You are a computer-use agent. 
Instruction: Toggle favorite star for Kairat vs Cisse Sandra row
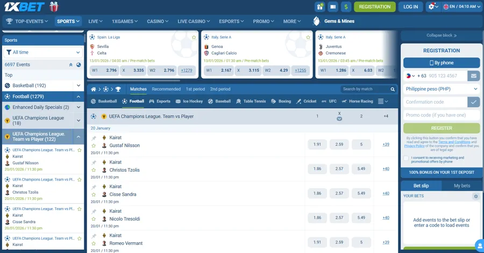coord(94,195)
